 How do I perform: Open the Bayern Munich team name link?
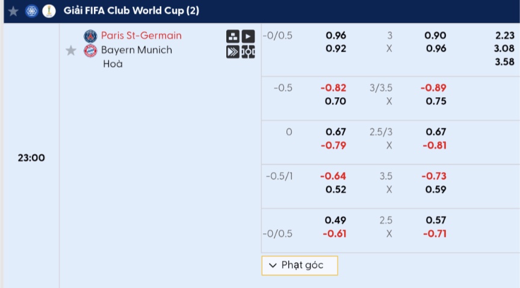point(137,50)
